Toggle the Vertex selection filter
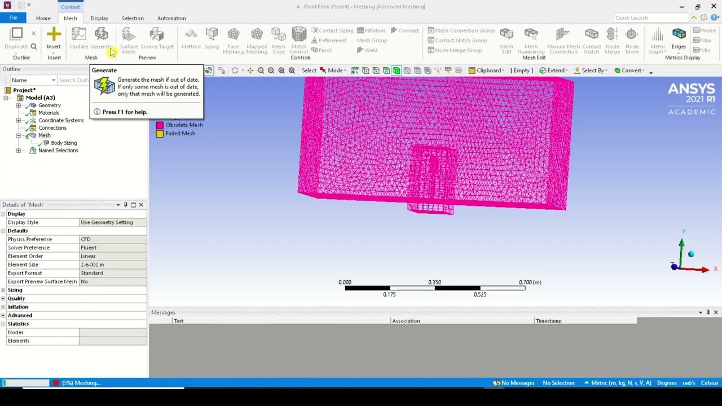Image resolution: width=722 pixels, height=406 pixels. tap(366, 70)
